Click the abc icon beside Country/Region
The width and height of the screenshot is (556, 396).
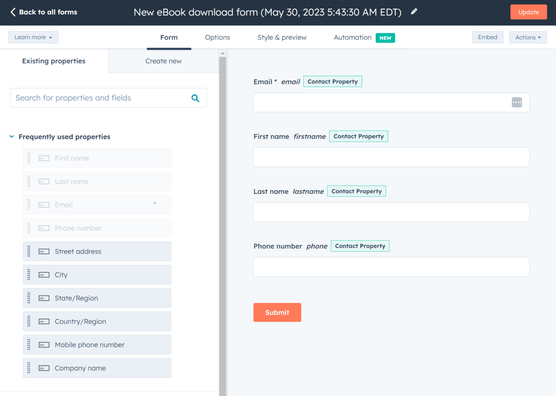pos(43,321)
